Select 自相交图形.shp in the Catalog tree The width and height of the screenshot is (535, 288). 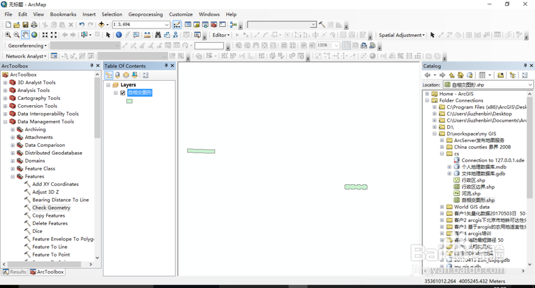(478, 200)
